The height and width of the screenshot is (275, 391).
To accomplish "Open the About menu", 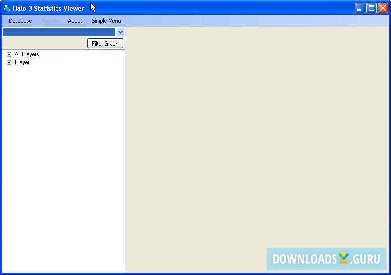I will click(x=75, y=21).
